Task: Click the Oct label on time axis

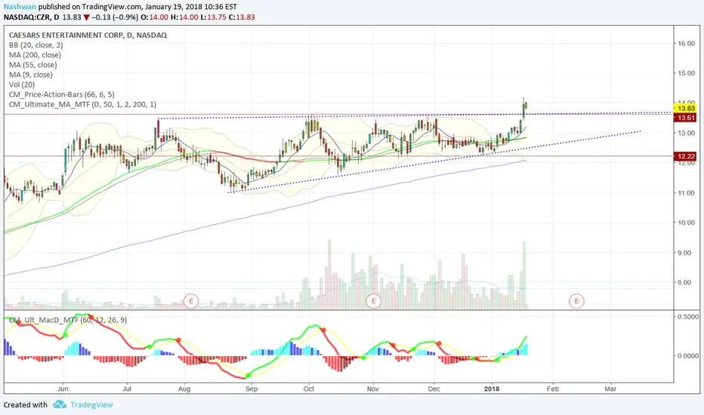Action: pos(309,389)
